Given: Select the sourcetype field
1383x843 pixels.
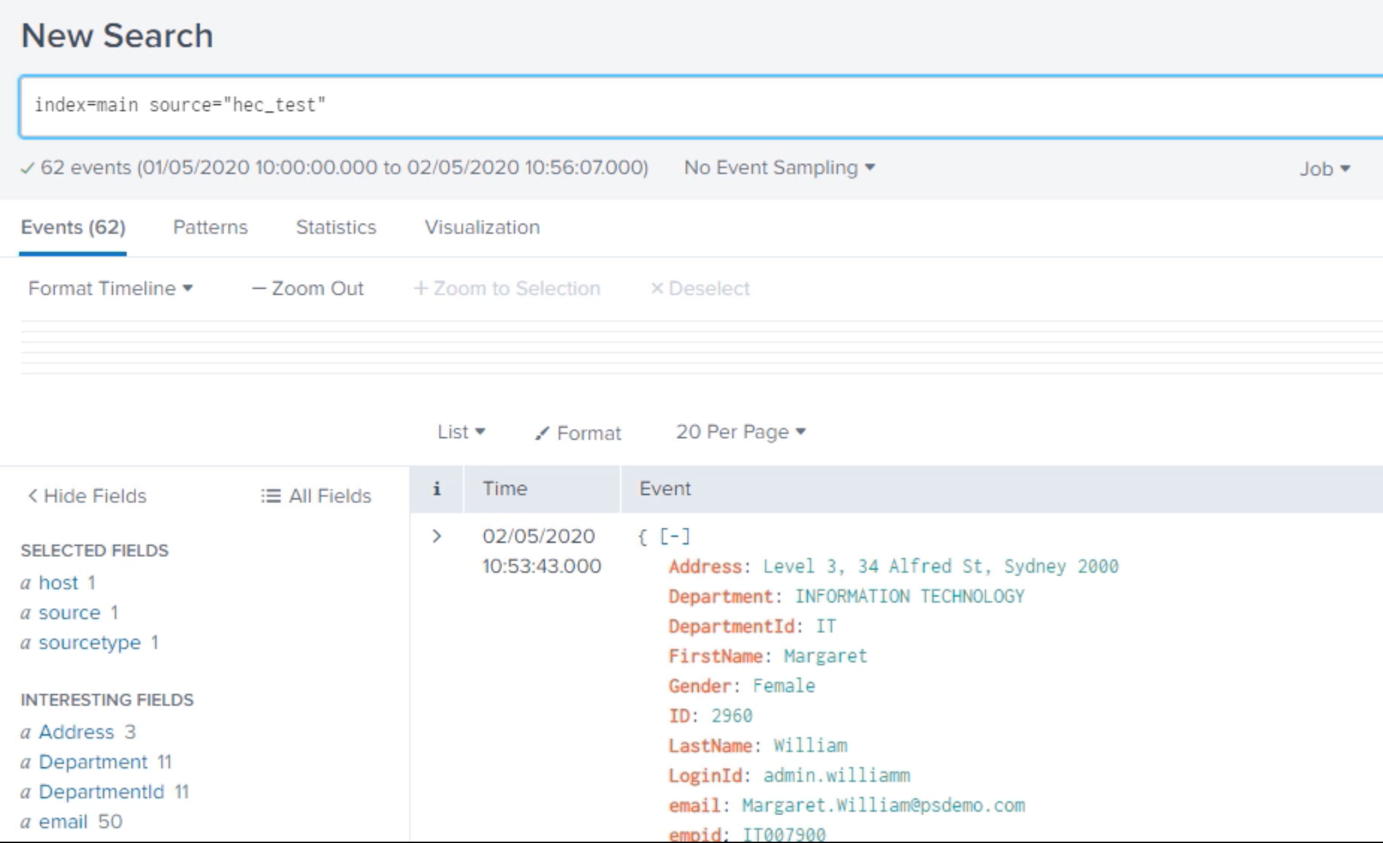Looking at the screenshot, I should 90,643.
